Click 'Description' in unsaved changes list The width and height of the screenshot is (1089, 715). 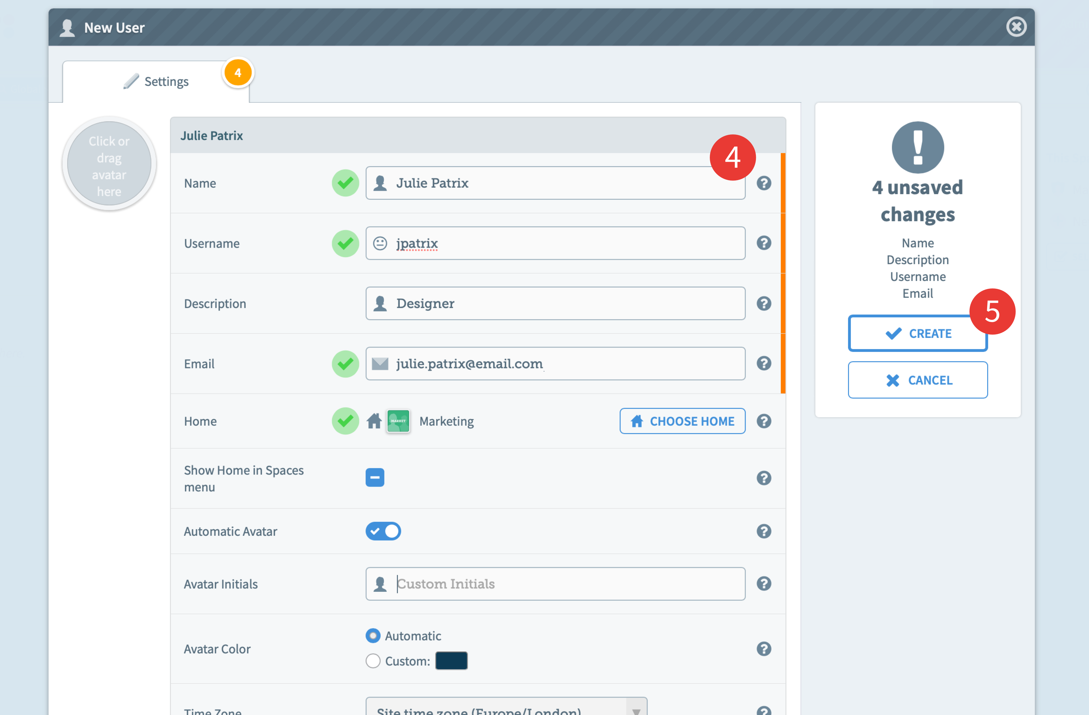(x=917, y=260)
